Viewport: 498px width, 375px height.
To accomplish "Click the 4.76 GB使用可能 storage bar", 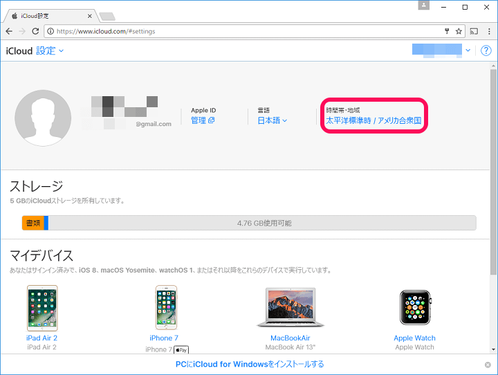I will tap(262, 223).
